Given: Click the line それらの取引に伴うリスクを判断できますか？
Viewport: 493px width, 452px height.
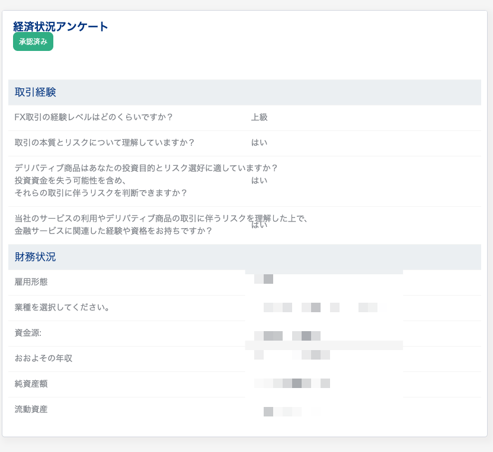Looking at the screenshot, I should [101, 193].
